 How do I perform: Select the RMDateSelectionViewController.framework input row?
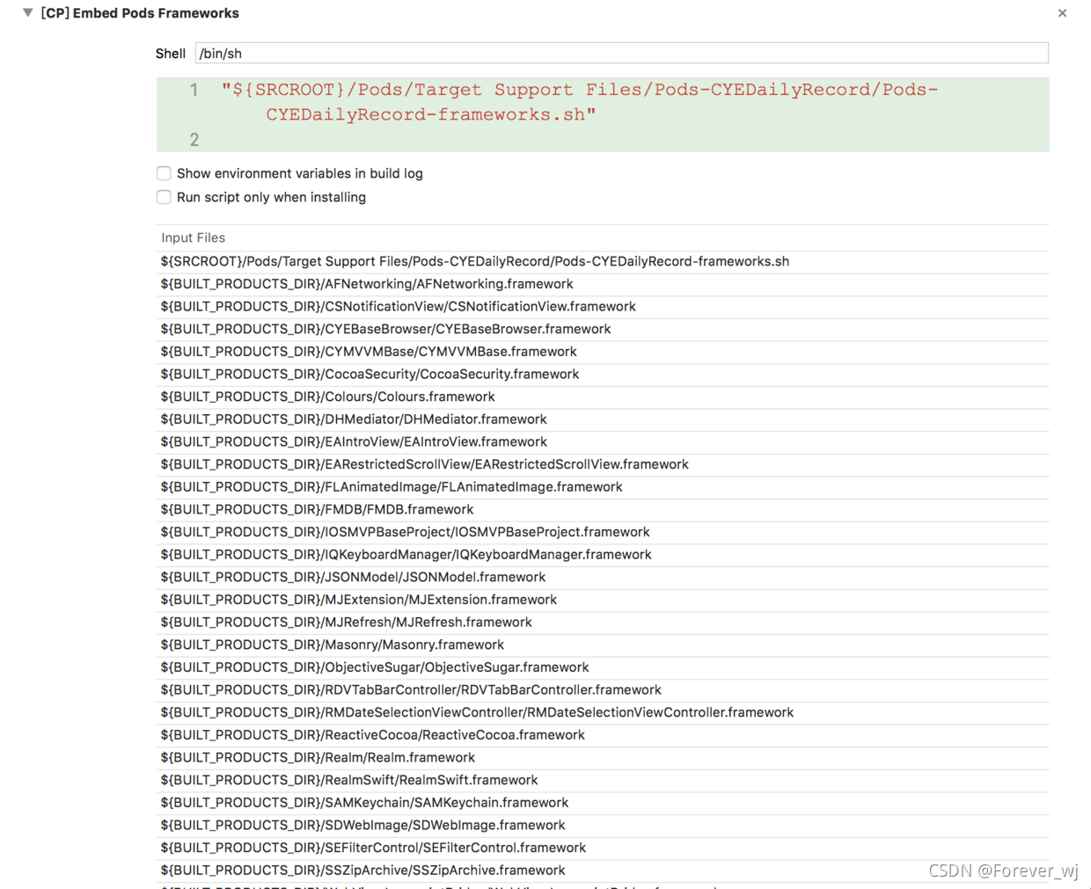click(603, 713)
